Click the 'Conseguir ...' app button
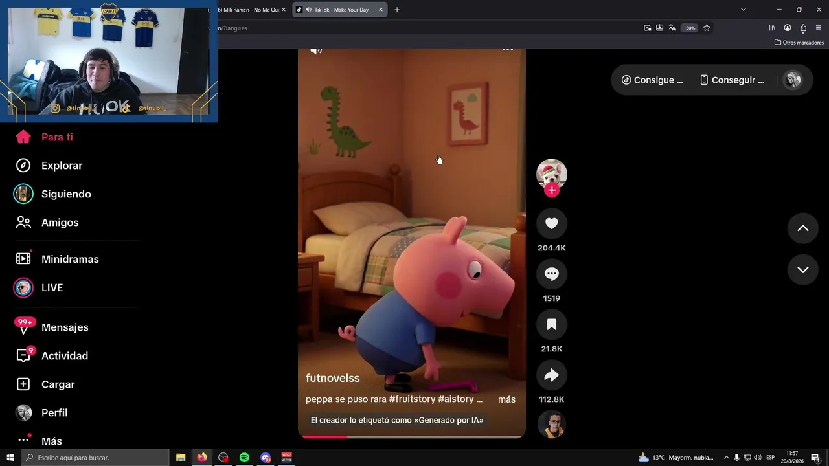Viewport: 829px width, 466px height. [732, 80]
